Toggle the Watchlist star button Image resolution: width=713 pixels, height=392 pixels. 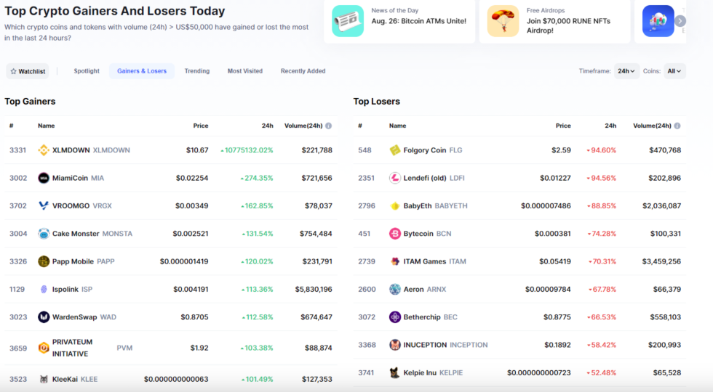click(x=28, y=71)
